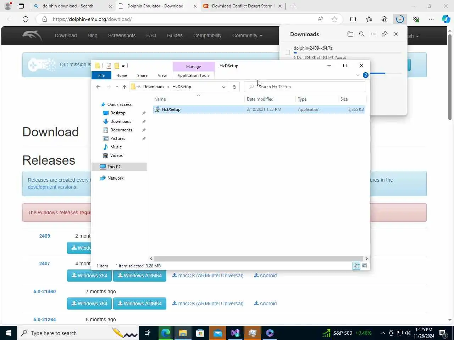
Task: Open the View ribbon tab
Action: coord(162,75)
